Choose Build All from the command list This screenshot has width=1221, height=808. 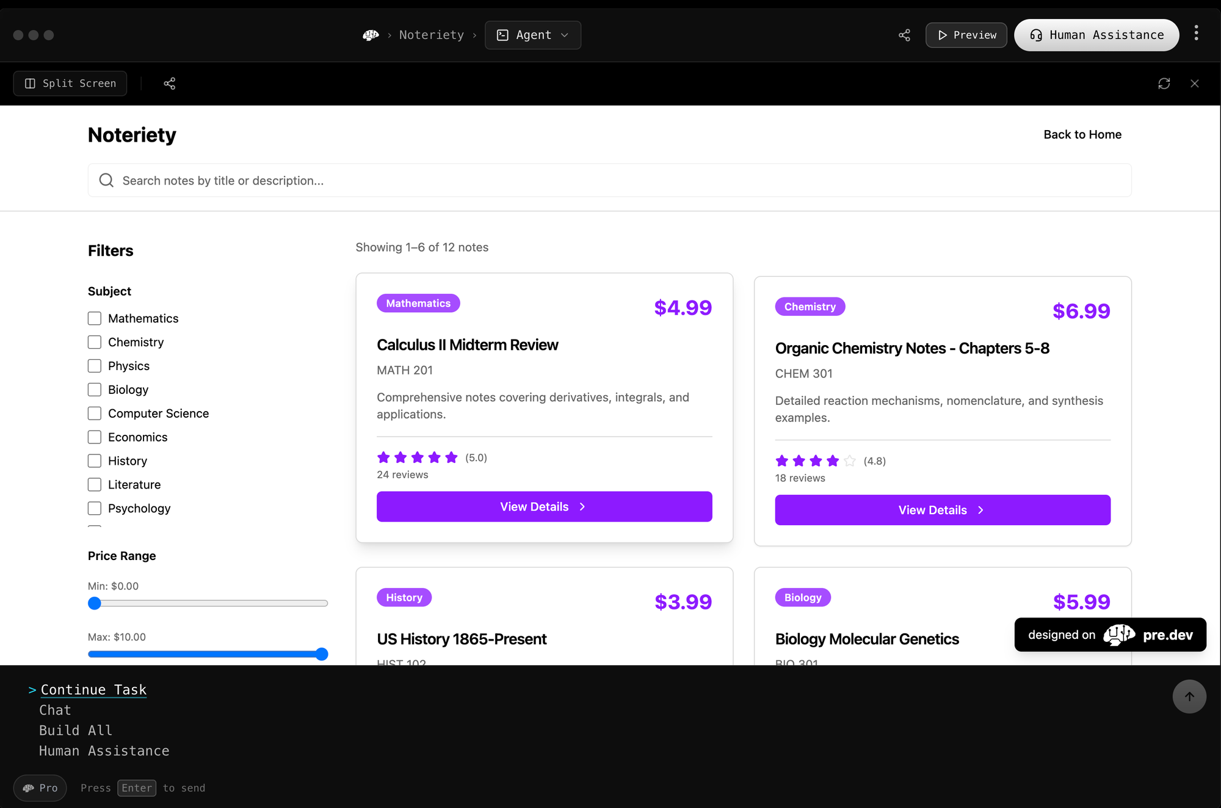click(76, 730)
